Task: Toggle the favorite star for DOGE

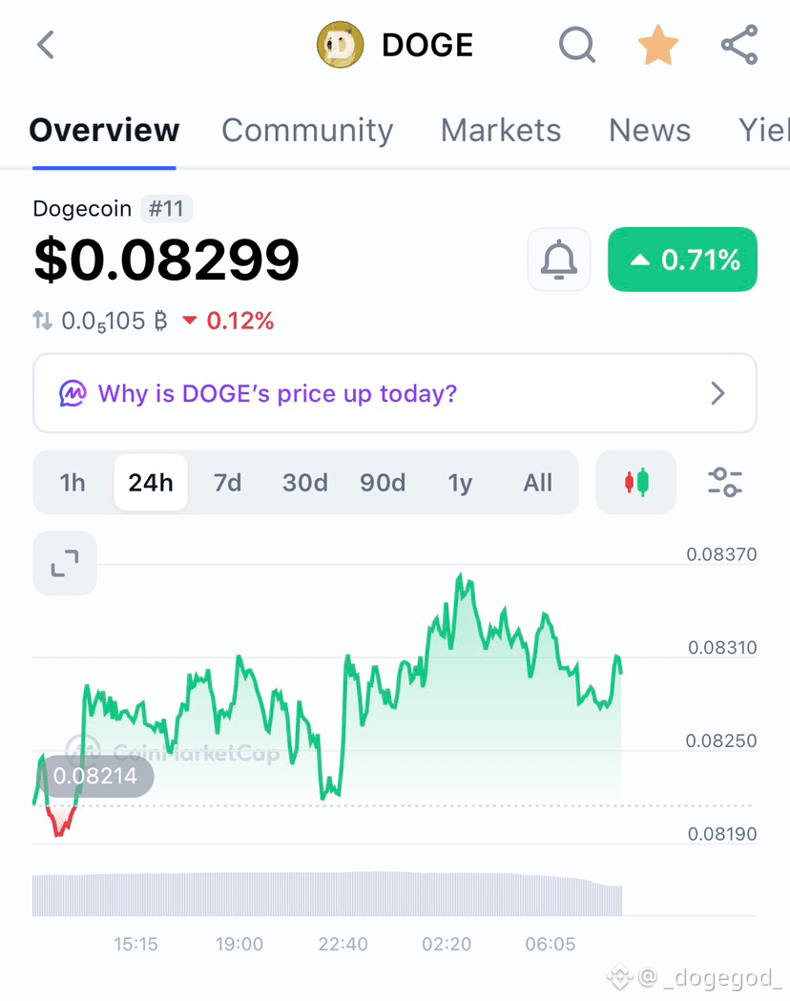Action: point(658,45)
